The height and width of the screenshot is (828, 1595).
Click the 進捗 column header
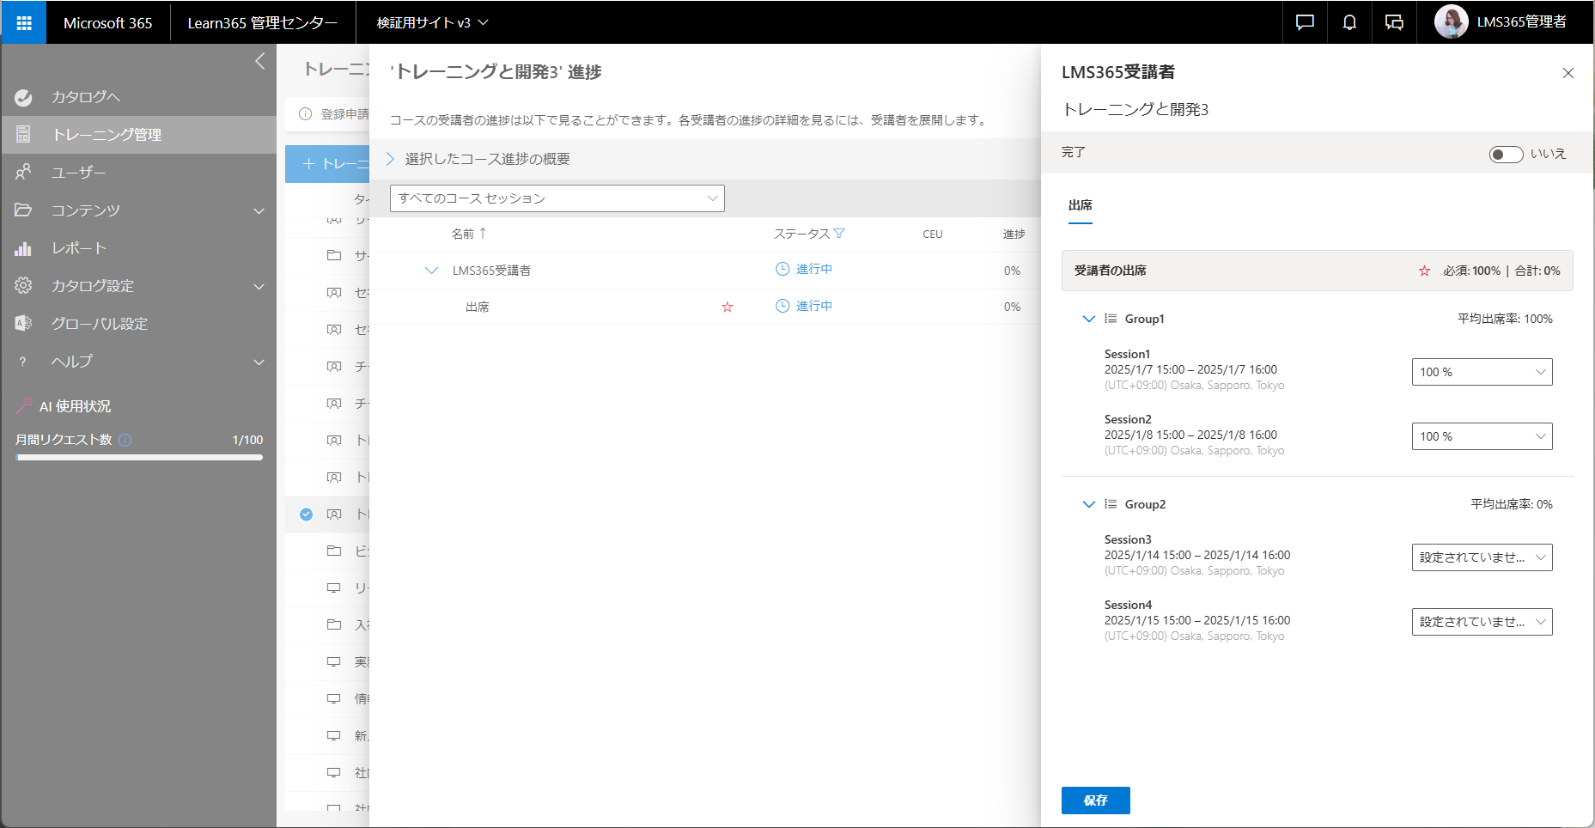click(1014, 234)
